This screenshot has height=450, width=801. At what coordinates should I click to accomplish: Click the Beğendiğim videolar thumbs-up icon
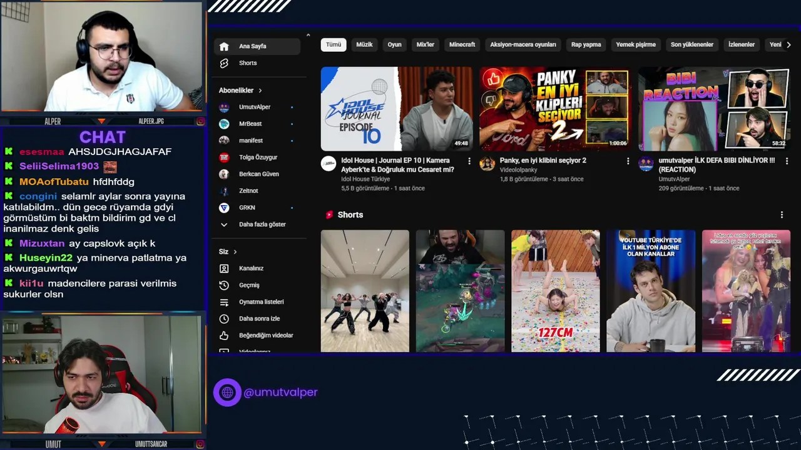pos(224,336)
